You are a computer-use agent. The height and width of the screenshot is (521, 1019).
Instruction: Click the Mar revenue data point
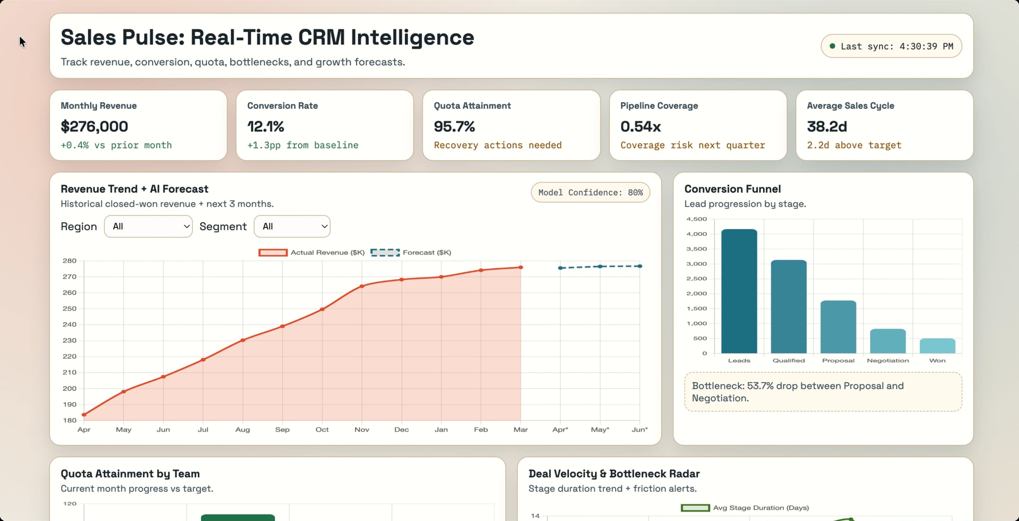521,267
